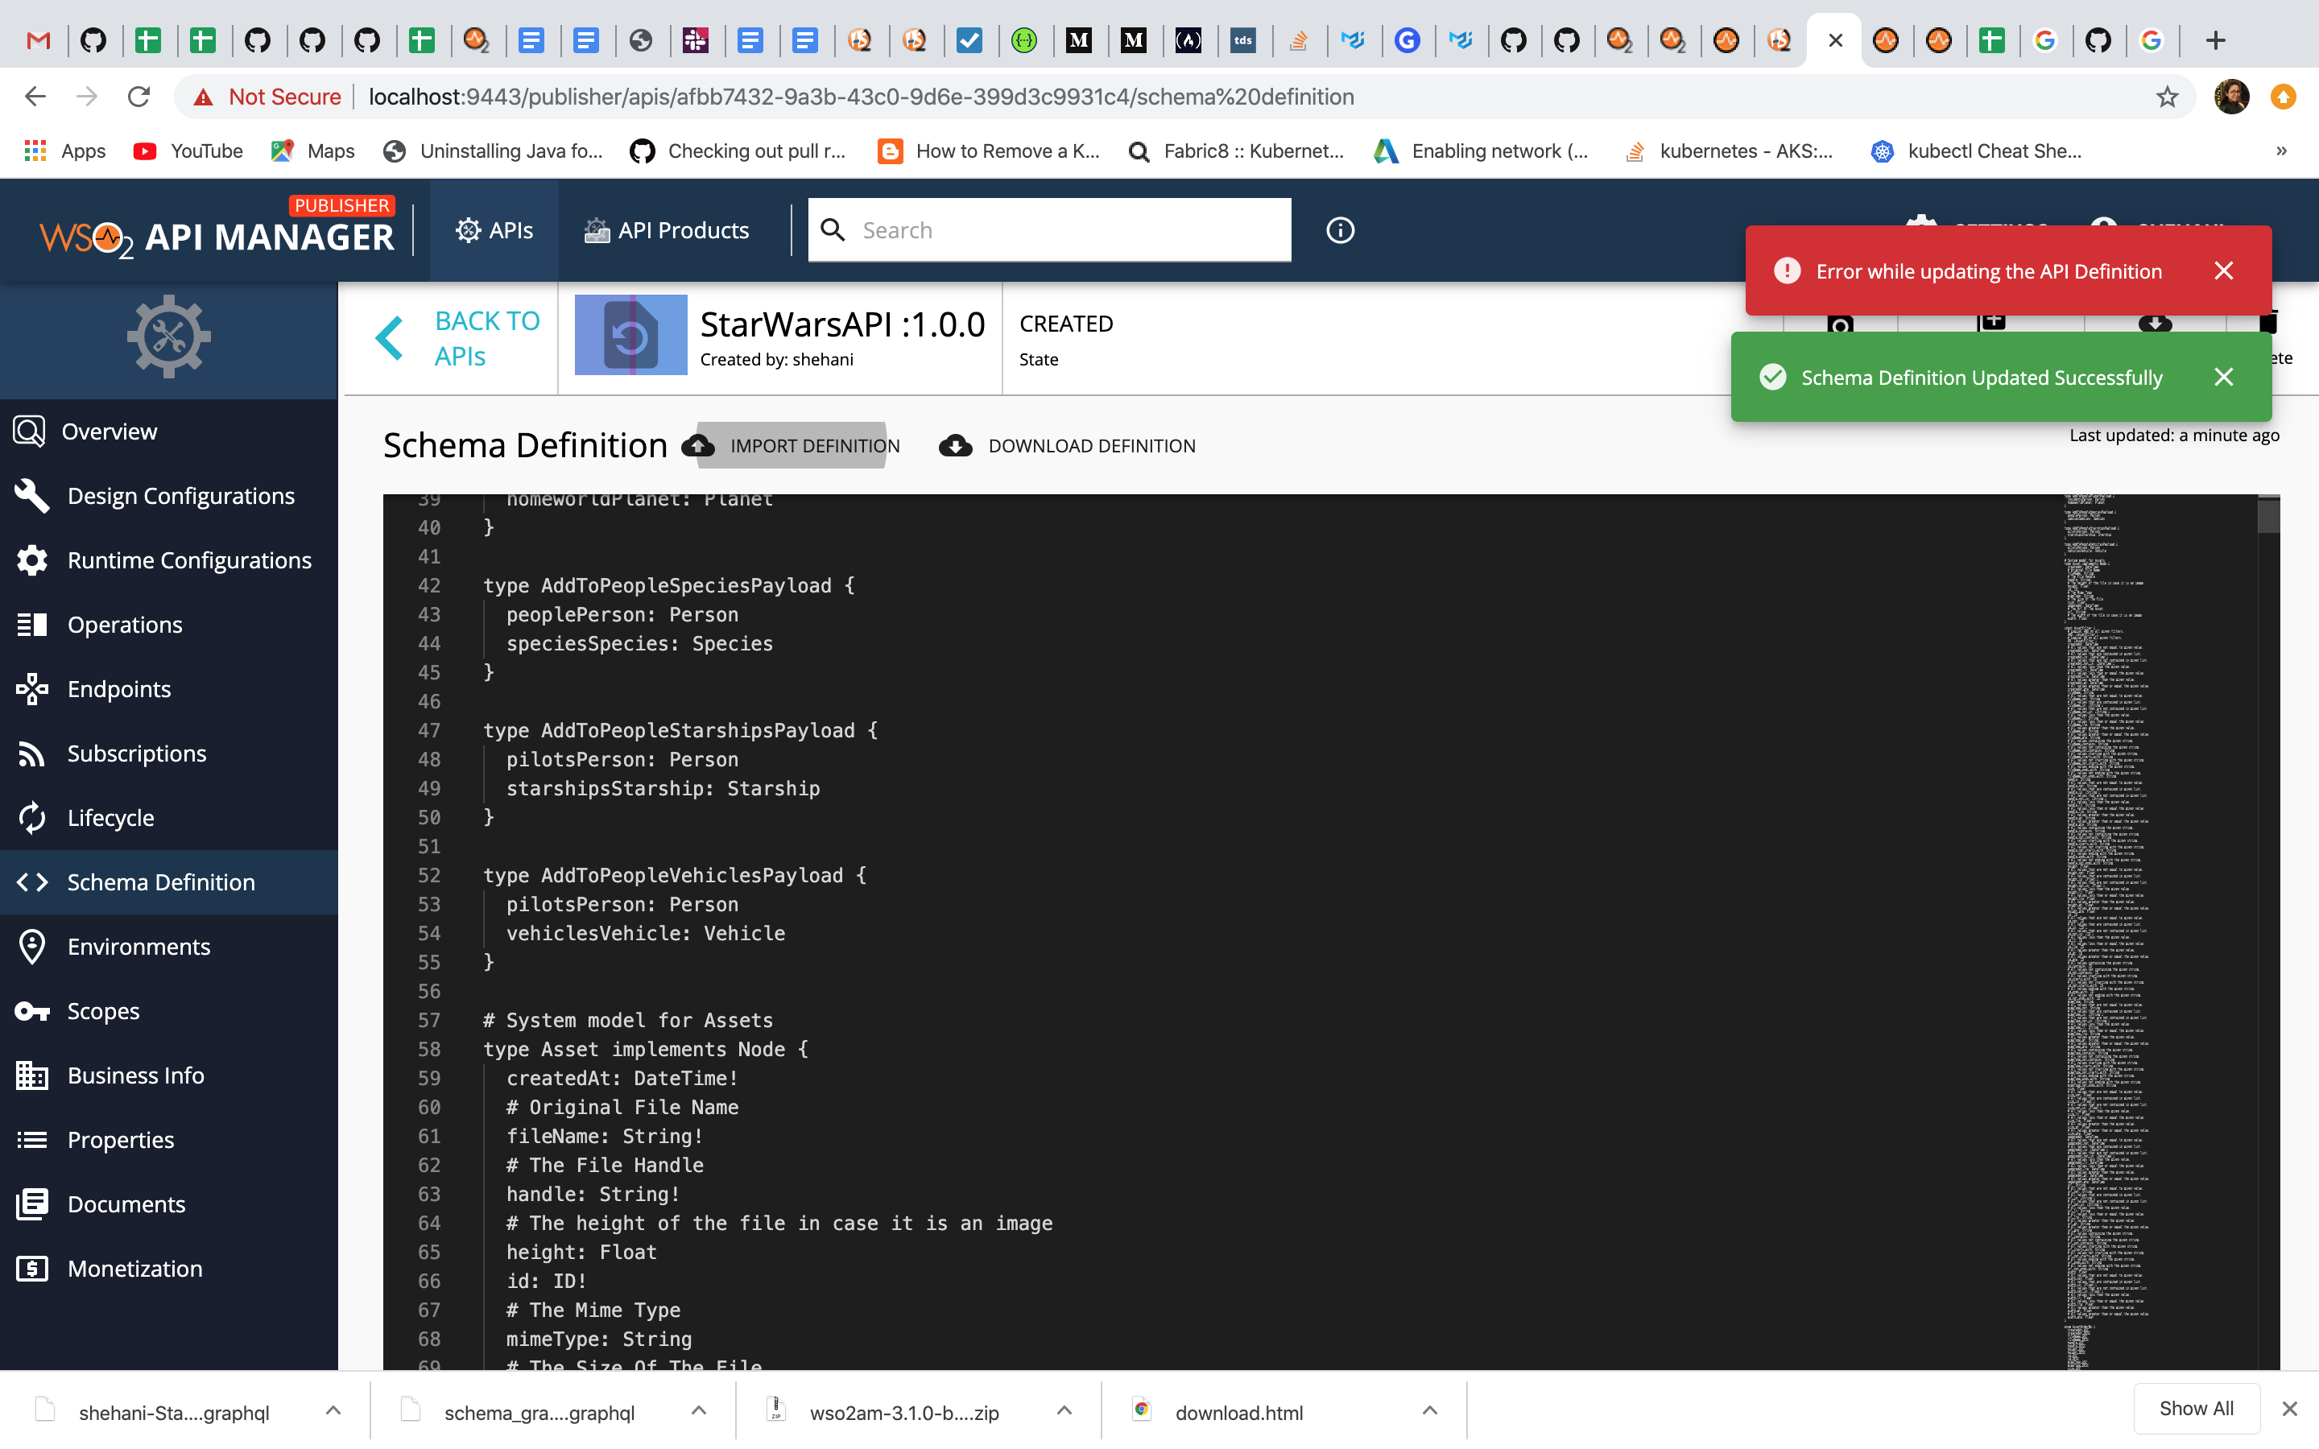Screen dimensions: 2319x1449
Task: Expand options for shehani-Sta....graphql download
Action: point(333,1410)
